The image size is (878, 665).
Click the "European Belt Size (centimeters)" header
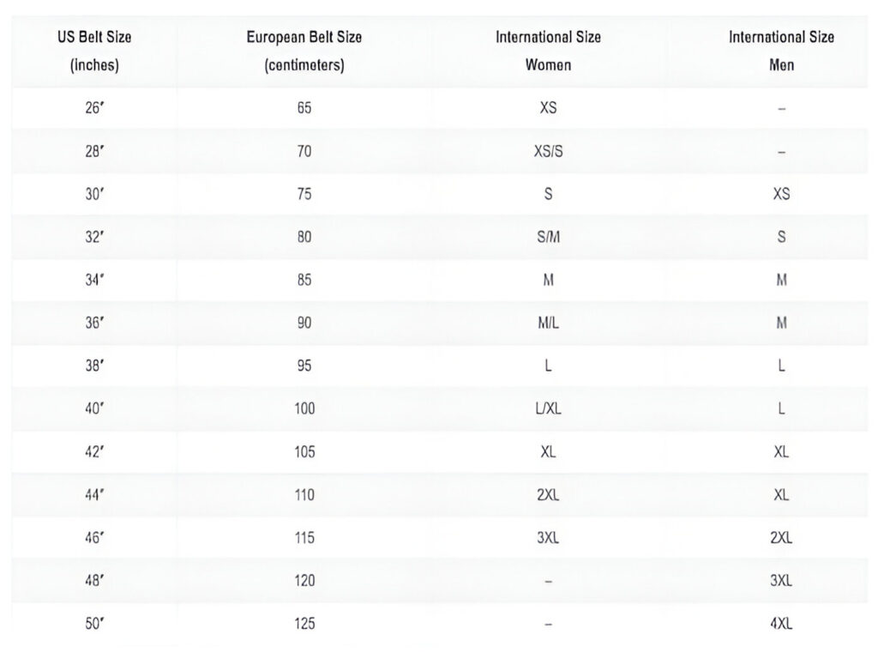coord(304,51)
